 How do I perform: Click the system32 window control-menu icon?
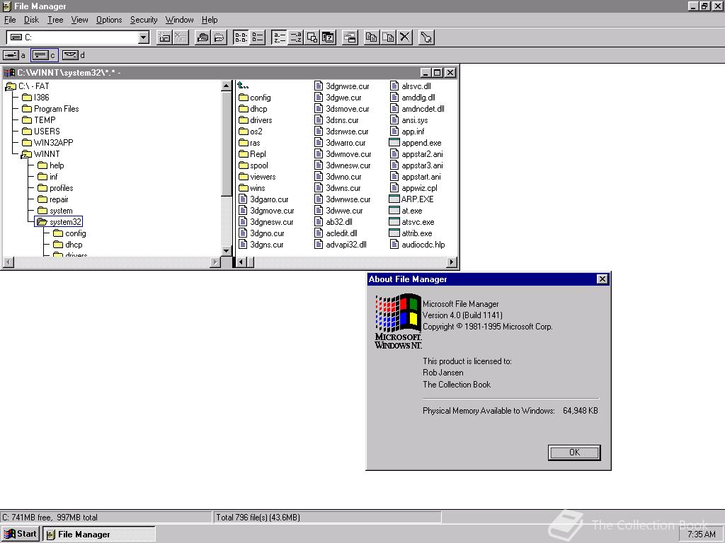click(x=9, y=73)
